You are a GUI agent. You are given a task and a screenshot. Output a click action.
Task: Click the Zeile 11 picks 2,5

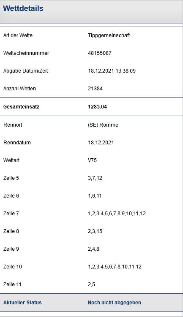coord(91,284)
